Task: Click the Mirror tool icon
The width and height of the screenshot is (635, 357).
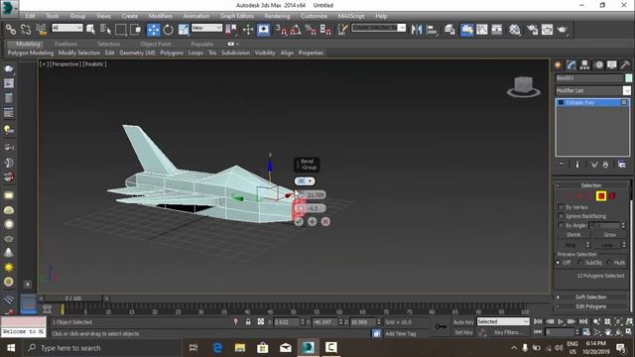Action: tap(417, 29)
